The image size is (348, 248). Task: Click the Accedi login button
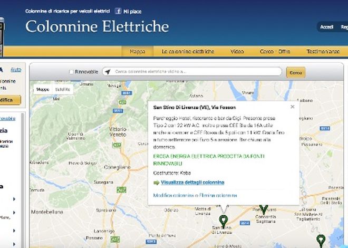point(326,27)
